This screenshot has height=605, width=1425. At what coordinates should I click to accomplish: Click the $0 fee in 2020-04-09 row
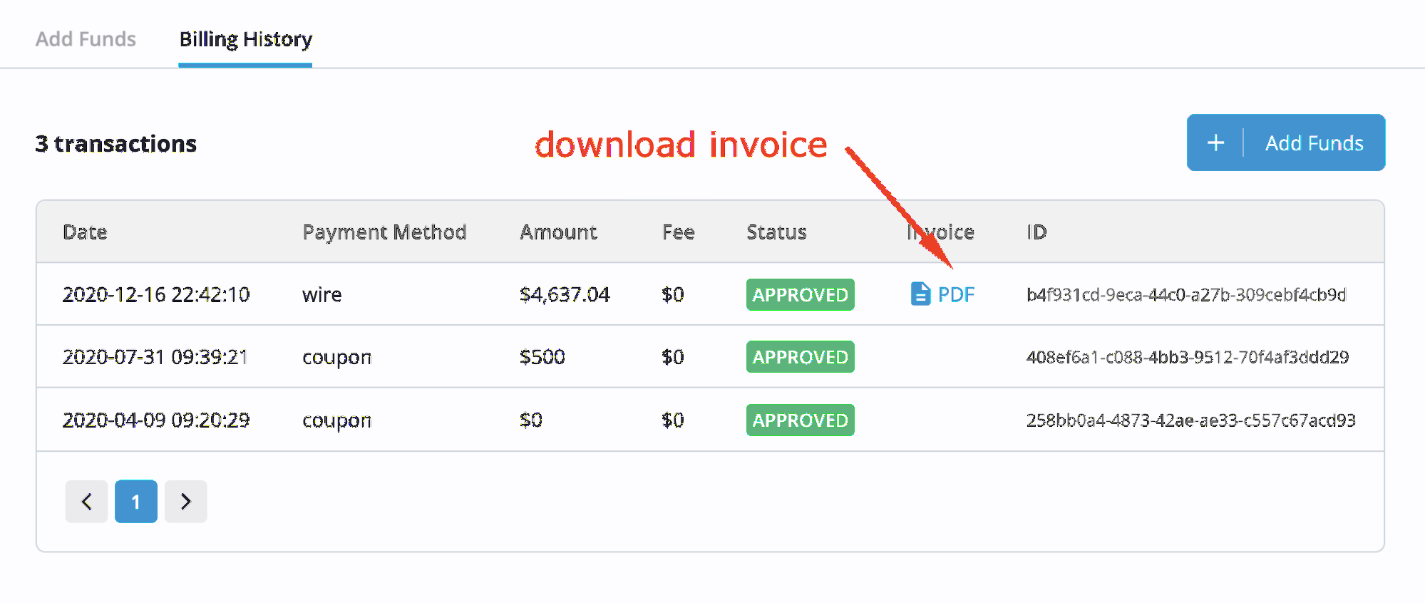[672, 420]
